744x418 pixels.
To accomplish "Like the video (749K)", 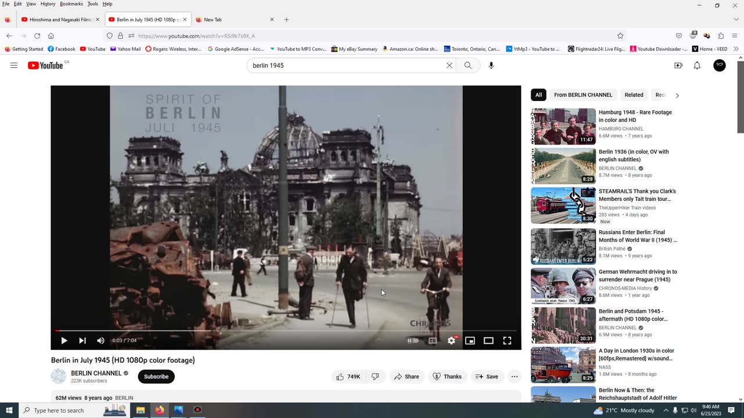I will [x=348, y=377].
